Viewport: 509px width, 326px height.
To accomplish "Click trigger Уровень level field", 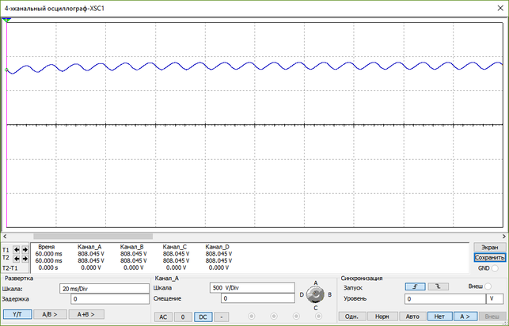I will coord(445,299).
